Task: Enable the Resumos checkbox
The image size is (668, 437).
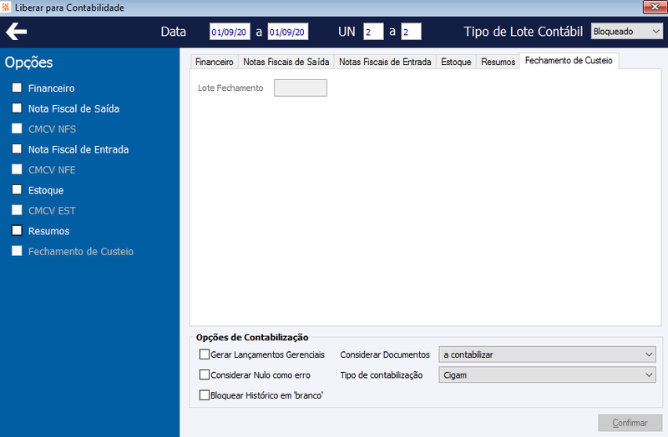Action: (x=17, y=231)
